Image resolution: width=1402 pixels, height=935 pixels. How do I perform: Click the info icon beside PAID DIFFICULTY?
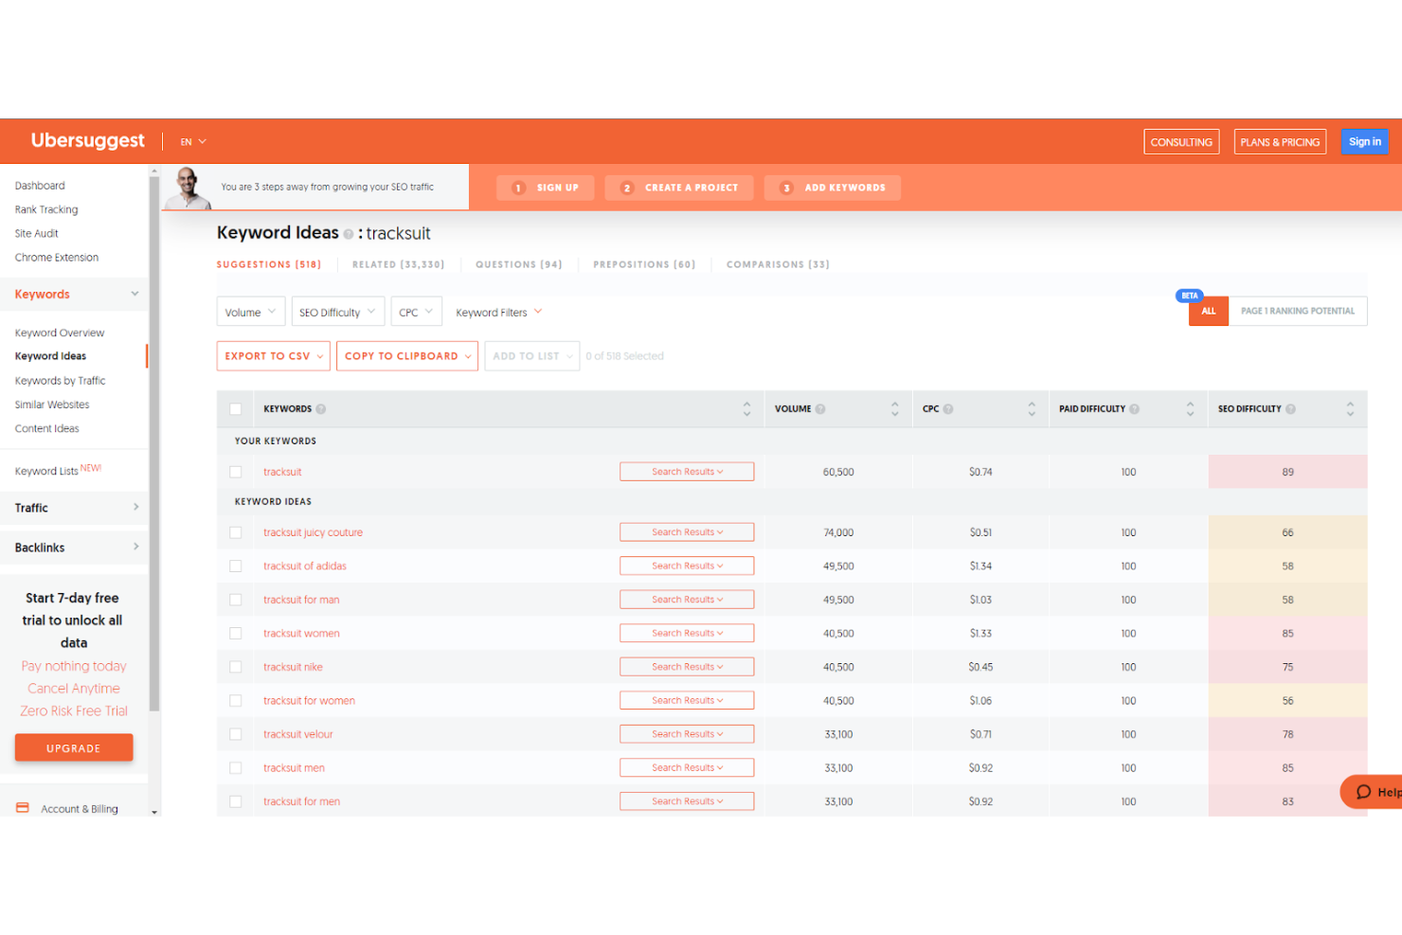click(x=1134, y=408)
